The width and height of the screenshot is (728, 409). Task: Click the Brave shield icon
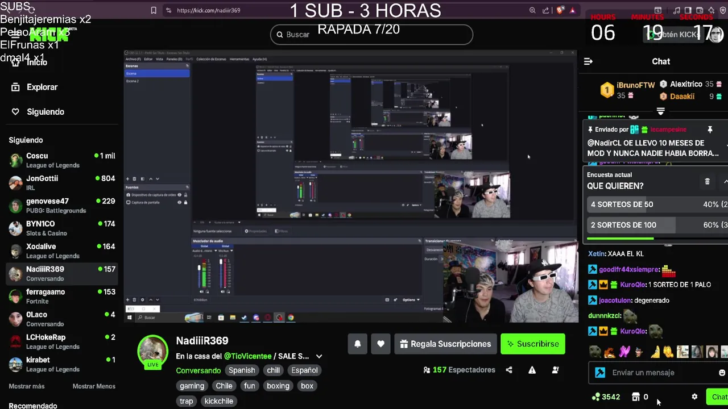[560, 10]
